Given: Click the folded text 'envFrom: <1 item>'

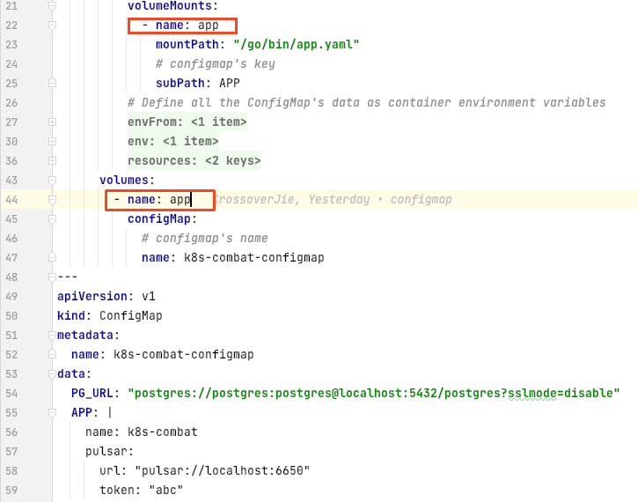Looking at the screenshot, I should [x=187, y=122].
